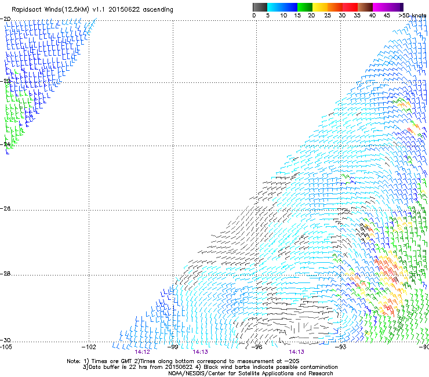Click the magenta 40–45 knots legend segment
Viewport: 429px width, 377px height.
tap(380, 7)
